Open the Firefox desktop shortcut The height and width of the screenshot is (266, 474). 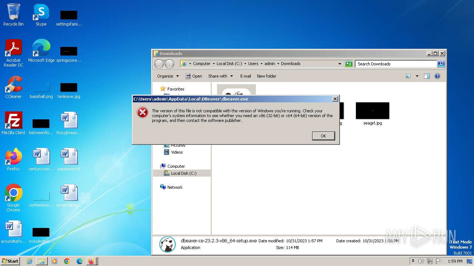click(13, 160)
